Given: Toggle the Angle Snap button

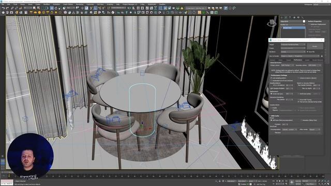Looking at the screenshot, I should coord(95,8).
